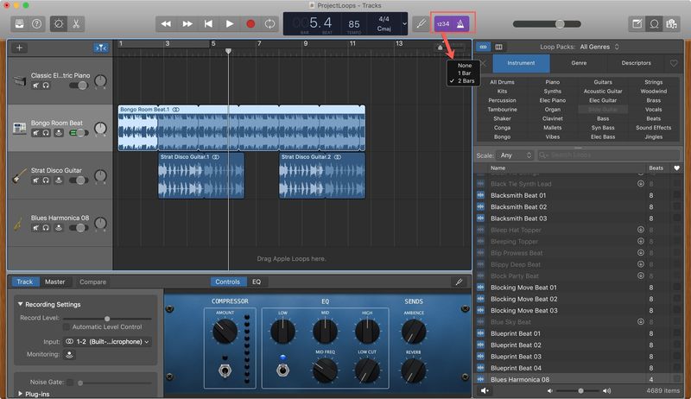The height and width of the screenshot is (399, 691).
Task: Select Acoustic Guitar instrument filter
Action: [603, 92]
